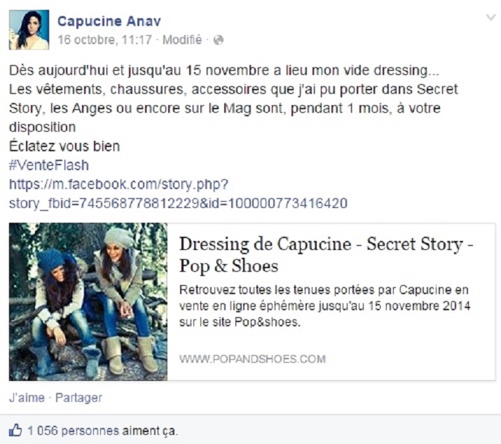Open Dressing de Capucine link title
501x444 pixels.
326,255
